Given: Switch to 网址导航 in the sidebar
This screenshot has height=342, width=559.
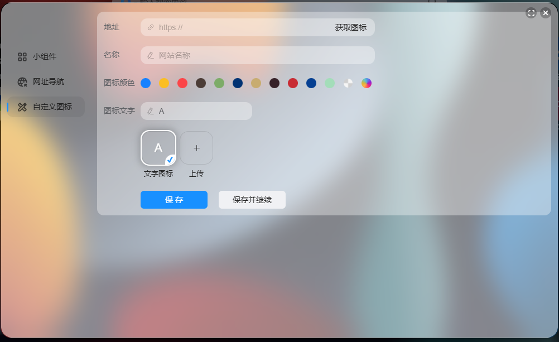Looking at the screenshot, I should pyautogui.click(x=48, y=81).
